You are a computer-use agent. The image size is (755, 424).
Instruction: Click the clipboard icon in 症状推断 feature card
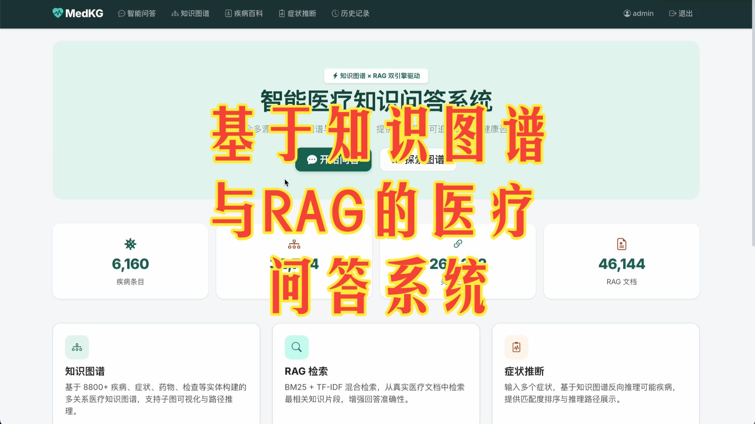coord(516,347)
